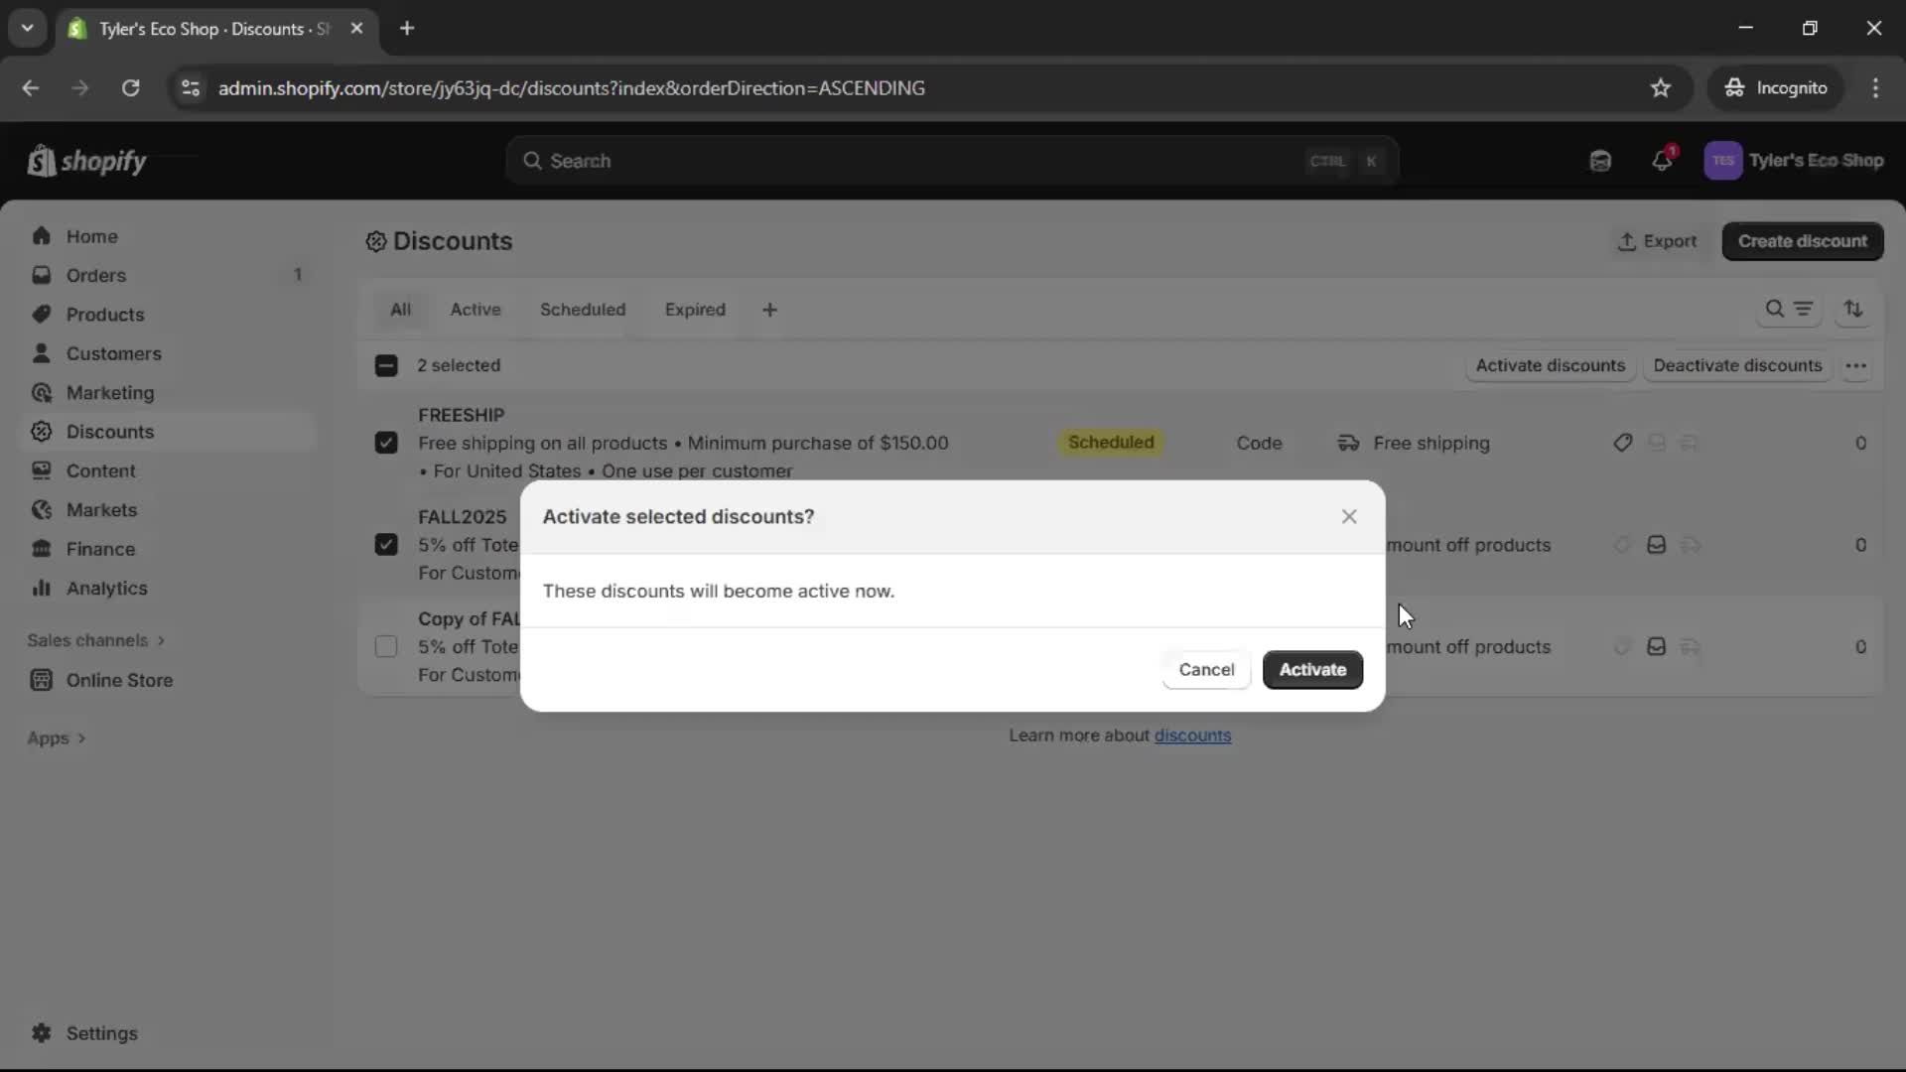Click the Shopify admin bot icon in top bar

[1600, 160]
